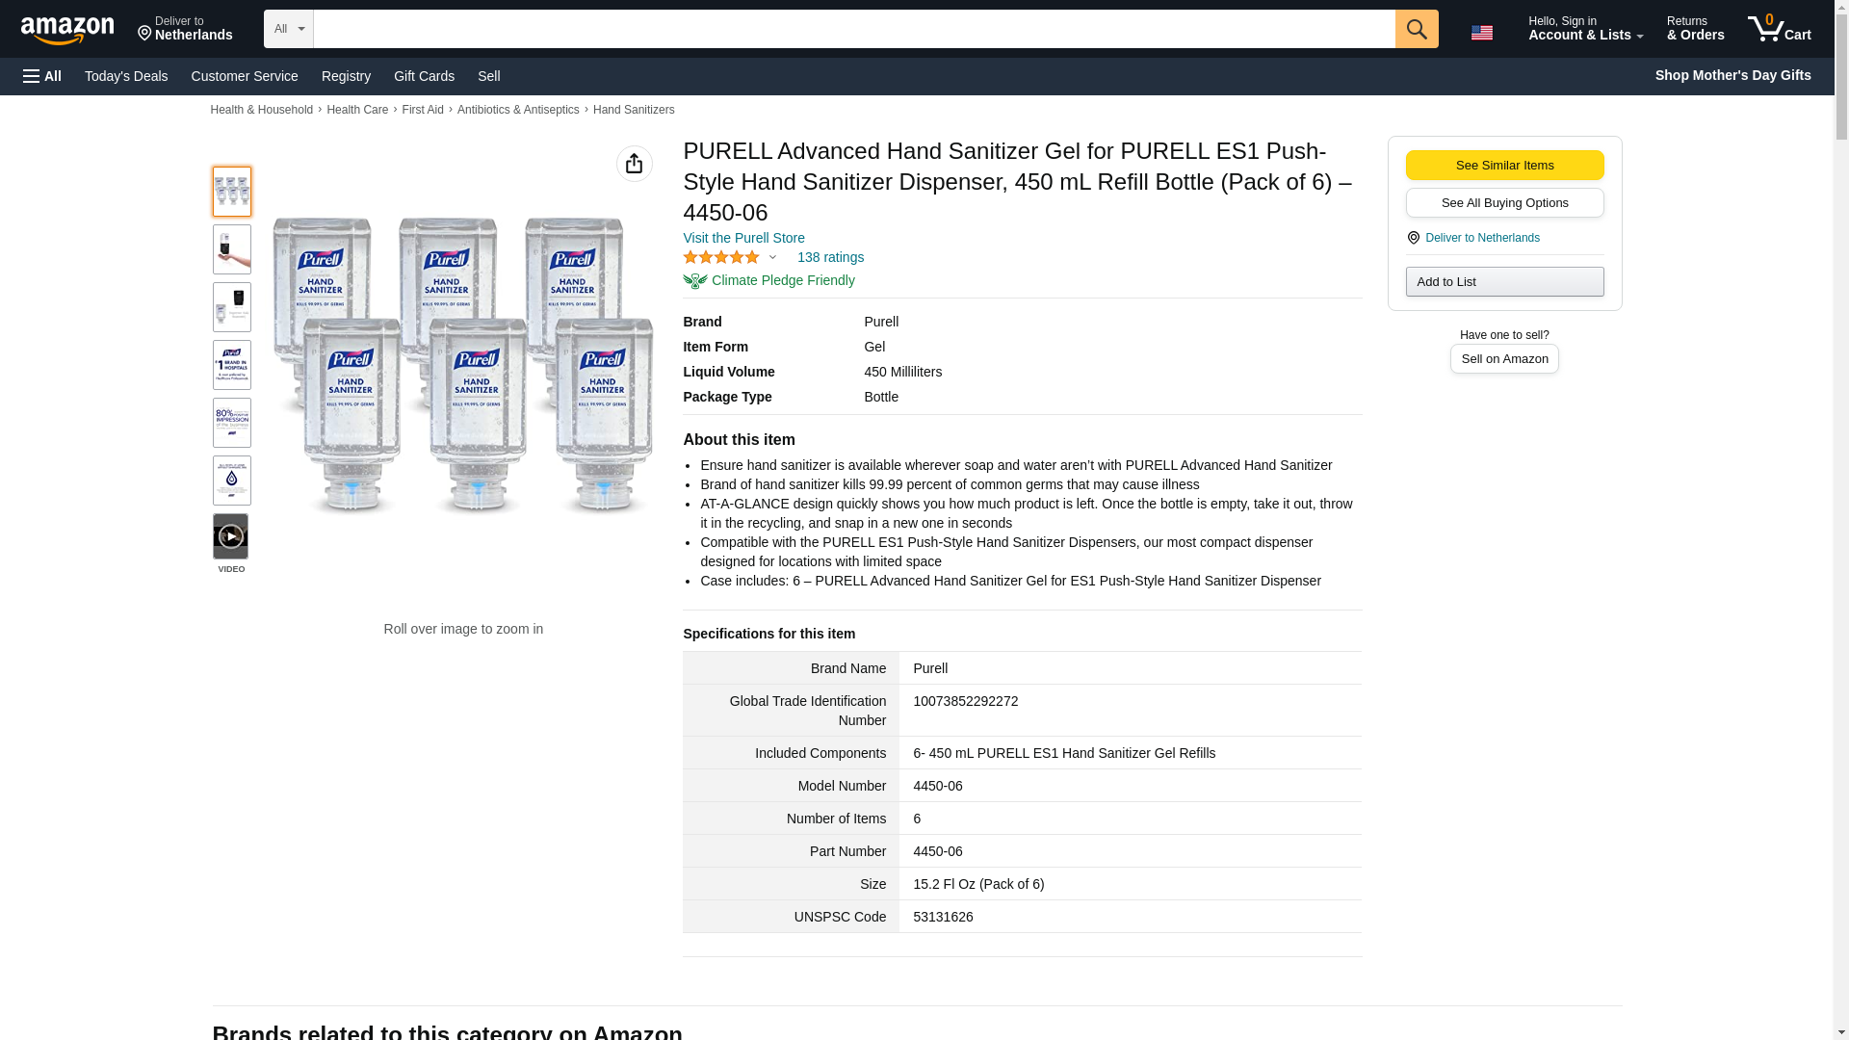The width and height of the screenshot is (1849, 1040).
Task: Click the US flag language selector
Action: click(x=1481, y=32)
